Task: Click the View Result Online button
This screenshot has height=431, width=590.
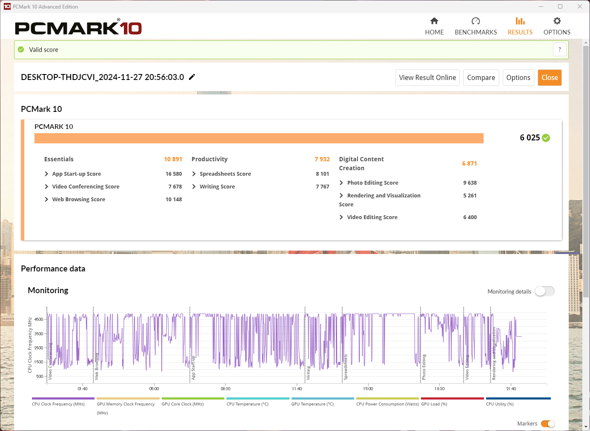Action: click(x=427, y=78)
